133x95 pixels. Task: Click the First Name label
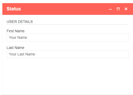point(15,31)
